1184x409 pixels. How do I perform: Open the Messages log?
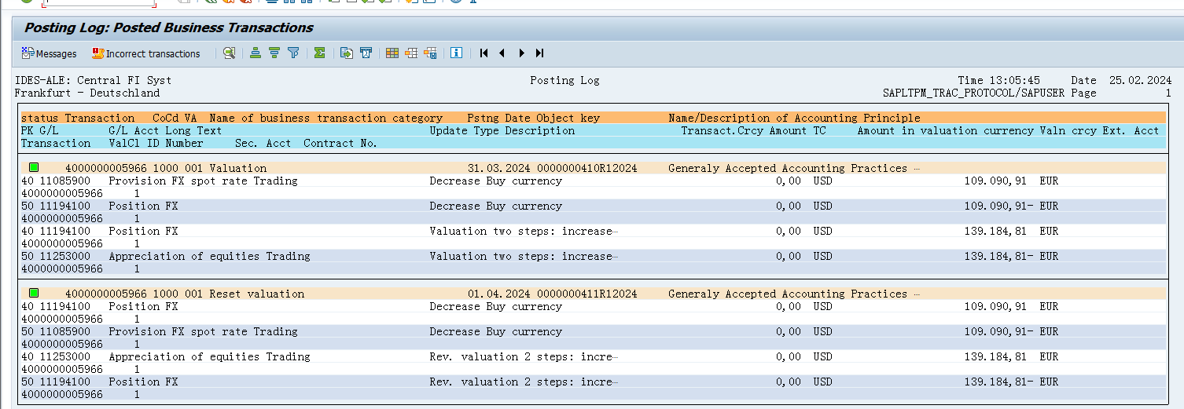coord(49,53)
